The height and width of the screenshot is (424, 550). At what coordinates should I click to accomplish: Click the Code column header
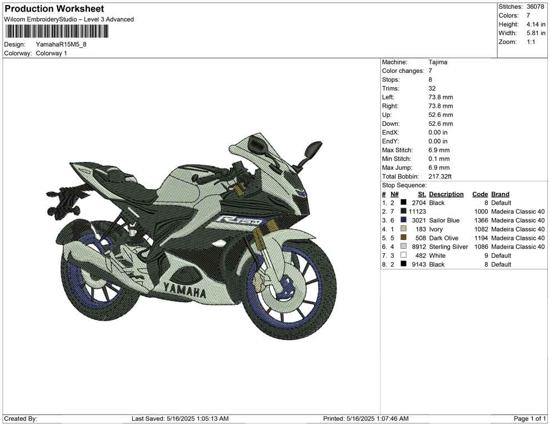tap(479, 194)
